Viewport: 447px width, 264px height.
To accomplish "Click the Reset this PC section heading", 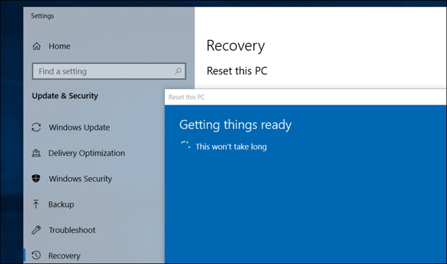I will point(237,71).
